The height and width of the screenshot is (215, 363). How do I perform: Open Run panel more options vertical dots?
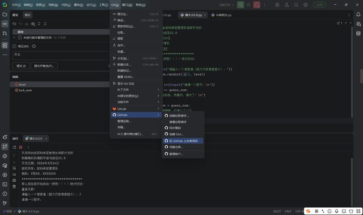pyautogui.click(x=28, y=147)
